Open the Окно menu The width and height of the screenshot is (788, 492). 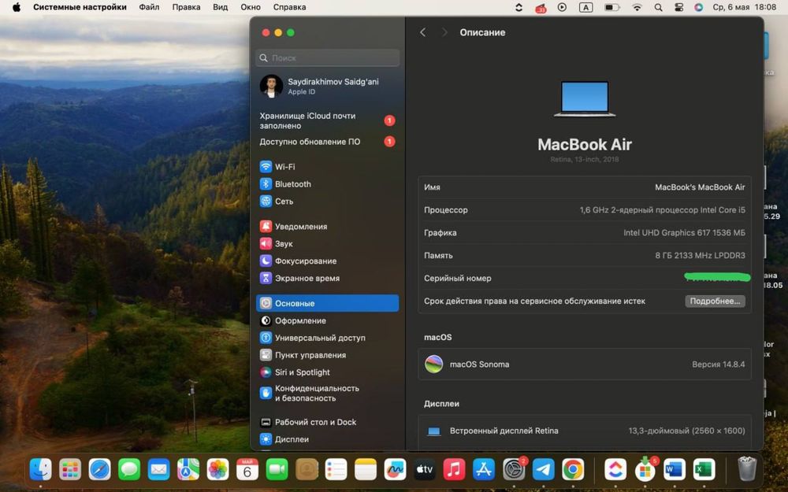(x=251, y=7)
